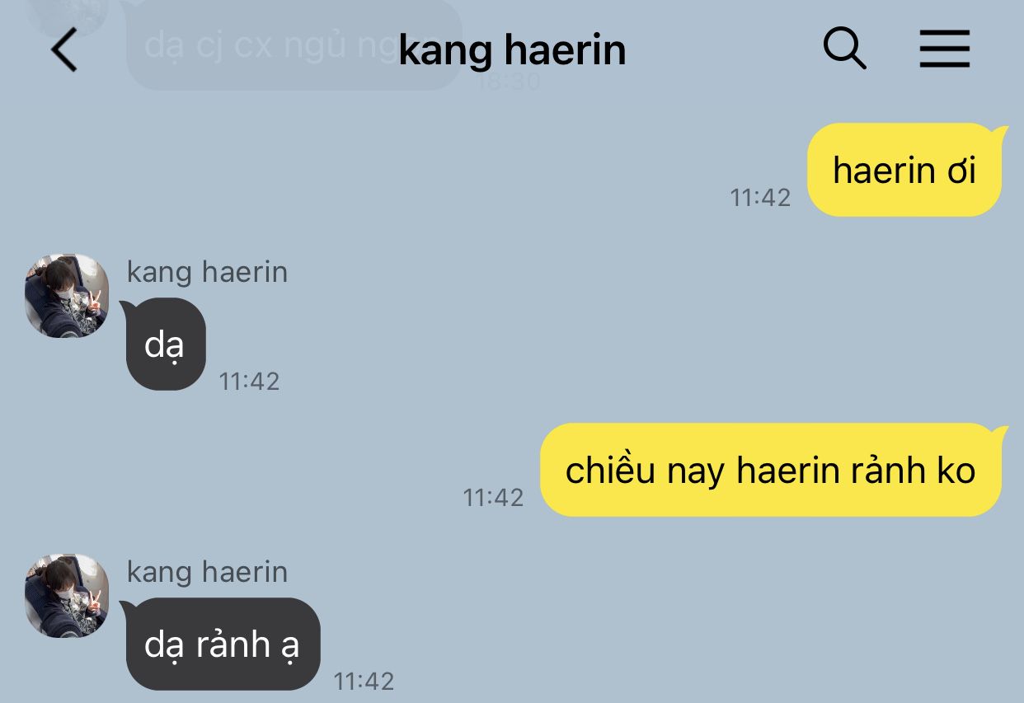Tap the chat title kang haerin
The image size is (1024, 703).
click(512, 50)
